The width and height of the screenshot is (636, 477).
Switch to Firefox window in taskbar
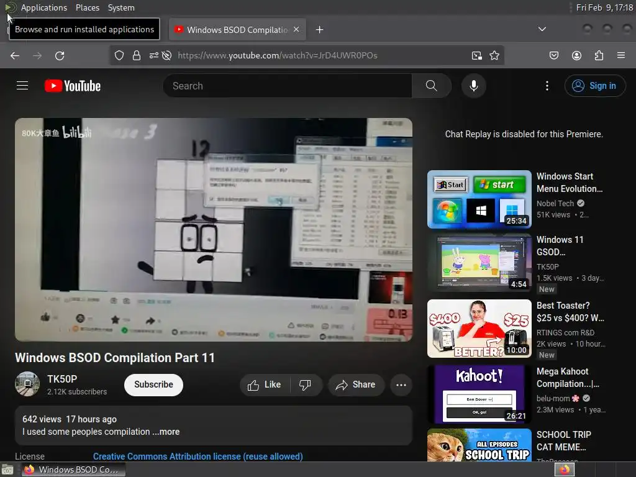point(73,470)
